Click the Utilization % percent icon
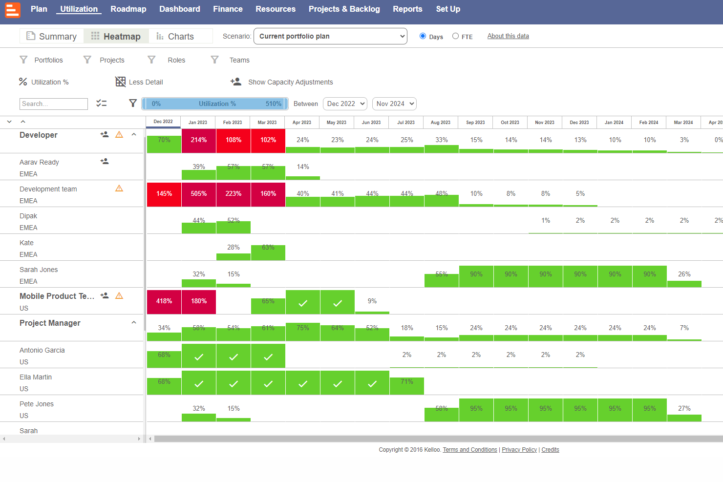This screenshot has height=482, width=723. (23, 82)
